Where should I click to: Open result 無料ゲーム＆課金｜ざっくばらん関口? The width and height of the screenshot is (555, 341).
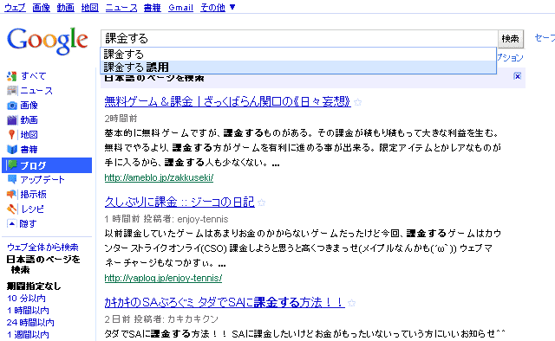pyautogui.click(x=227, y=102)
